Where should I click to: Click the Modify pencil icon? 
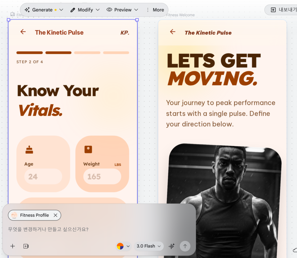tap(73, 10)
